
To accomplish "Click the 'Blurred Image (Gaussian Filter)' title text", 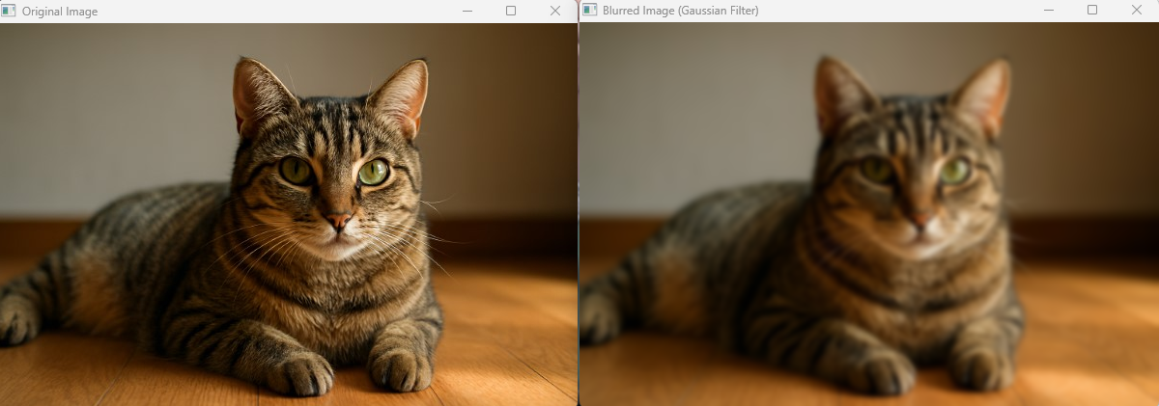I will point(681,12).
